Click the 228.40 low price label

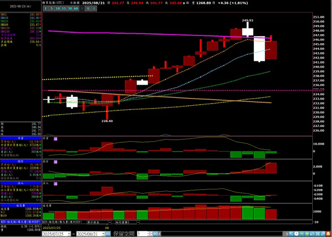point(107,121)
